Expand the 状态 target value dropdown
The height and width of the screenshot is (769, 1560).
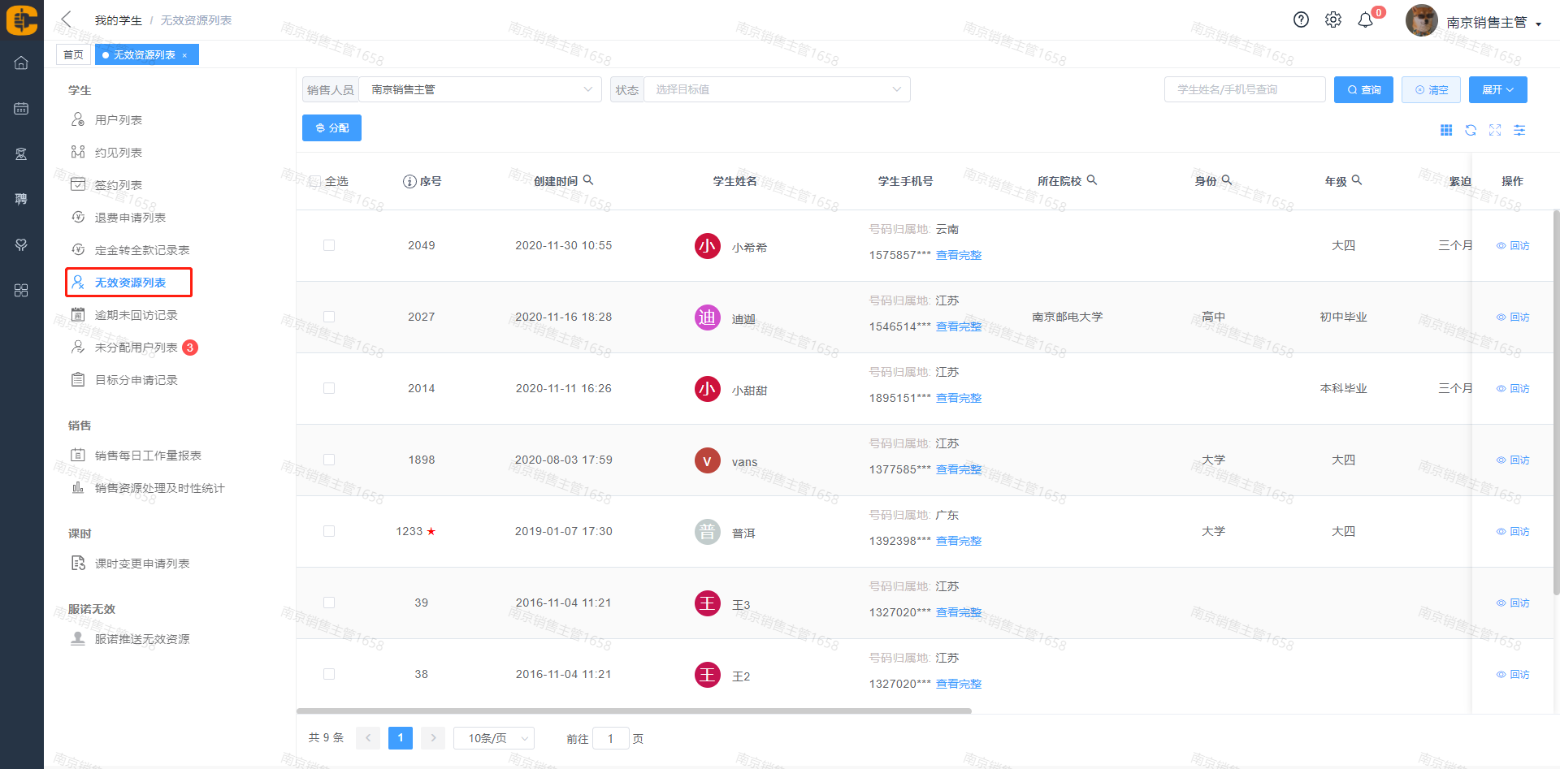click(776, 89)
